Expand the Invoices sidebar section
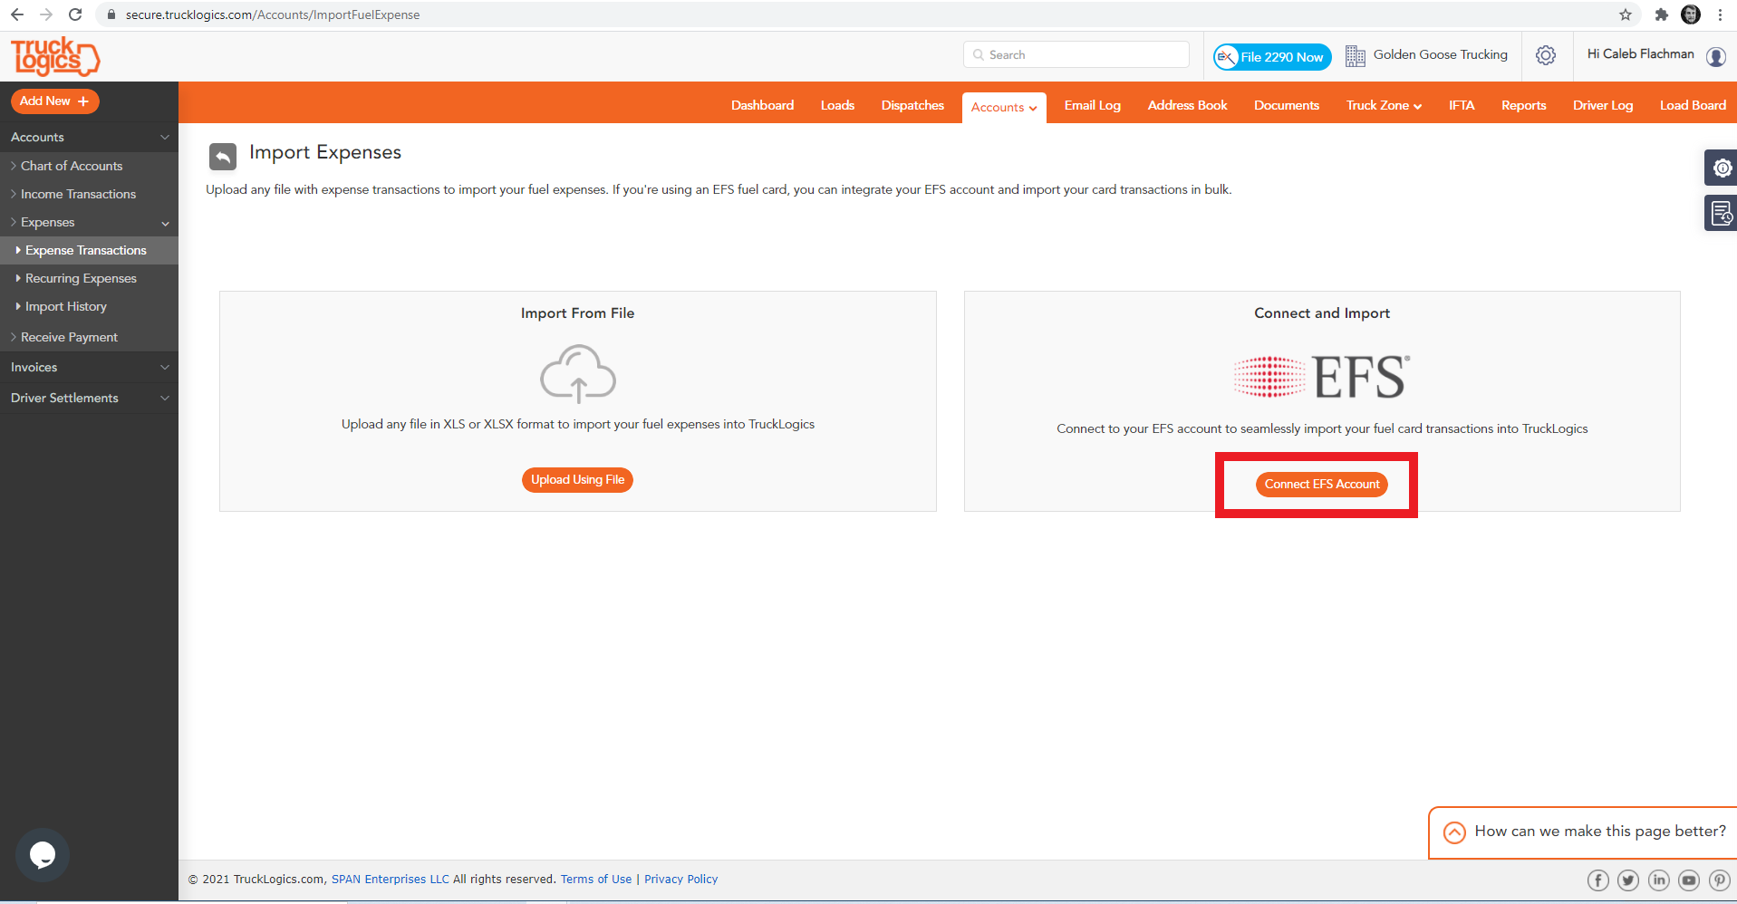This screenshot has width=1737, height=904. (165, 368)
